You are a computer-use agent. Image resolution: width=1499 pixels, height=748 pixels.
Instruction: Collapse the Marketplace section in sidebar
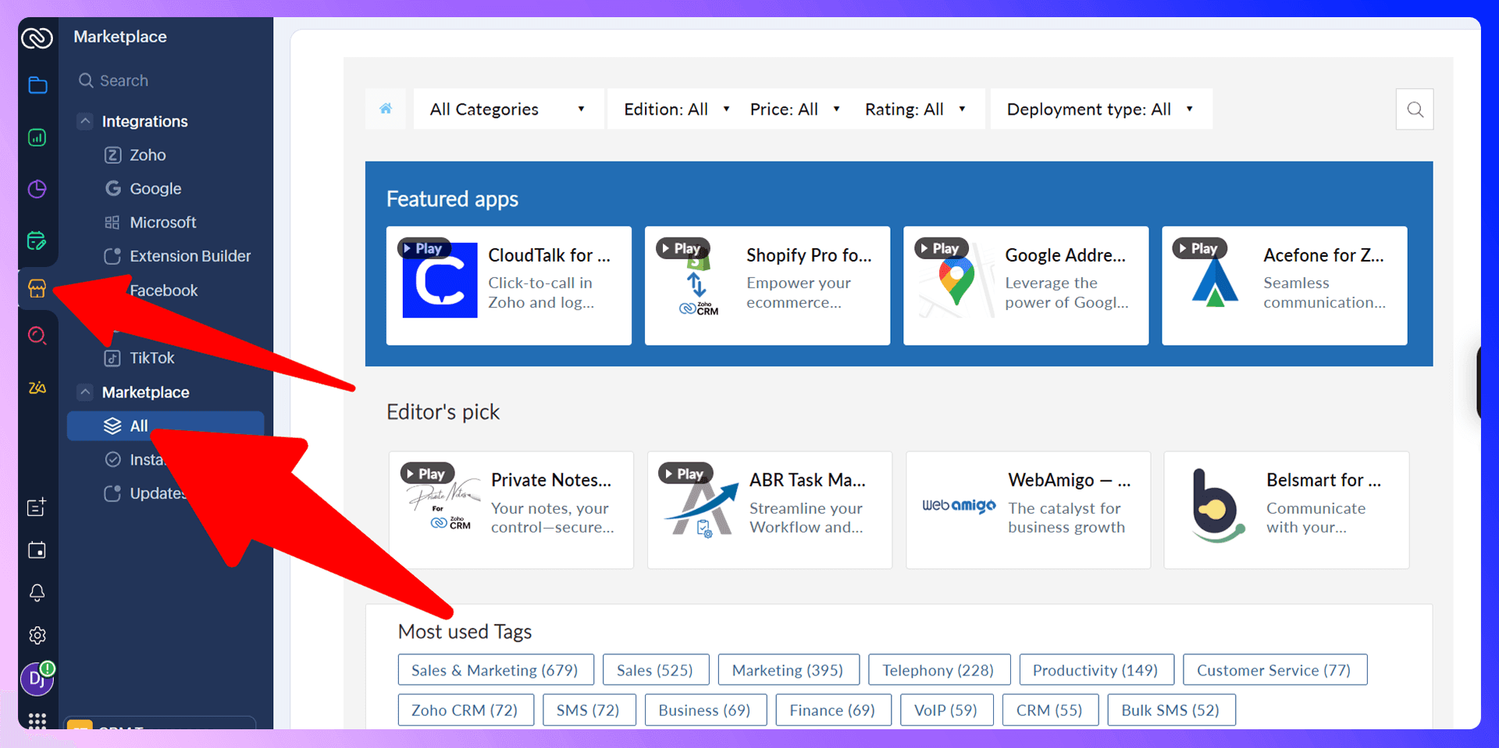pyautogui.click(x=86, y=392)
